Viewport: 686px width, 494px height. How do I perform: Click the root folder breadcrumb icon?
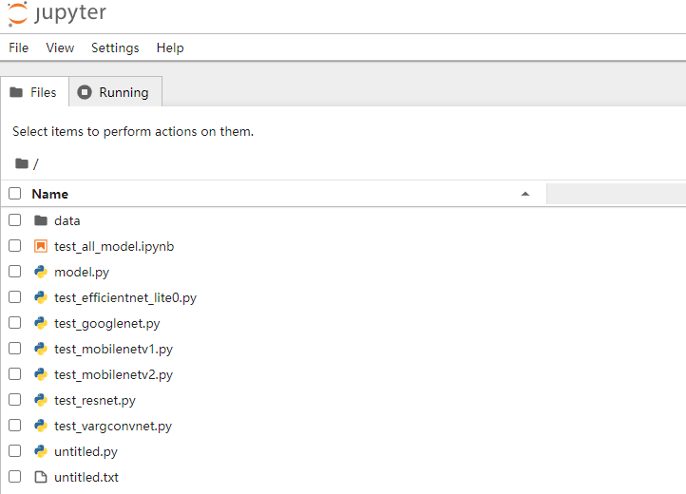(22, 163)
